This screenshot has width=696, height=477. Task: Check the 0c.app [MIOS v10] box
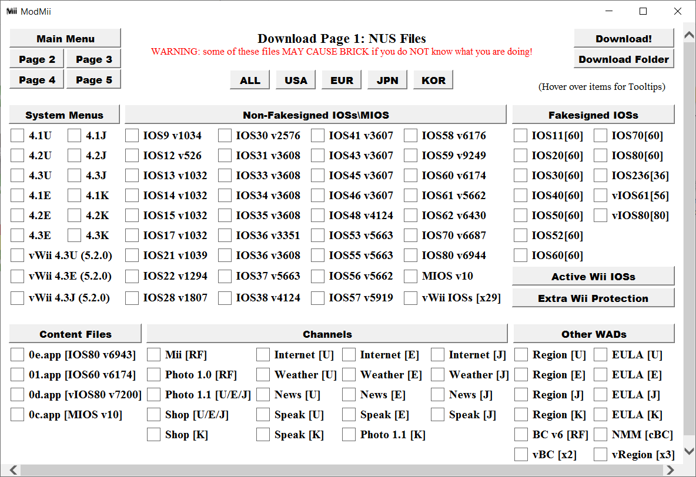[17, 414]
